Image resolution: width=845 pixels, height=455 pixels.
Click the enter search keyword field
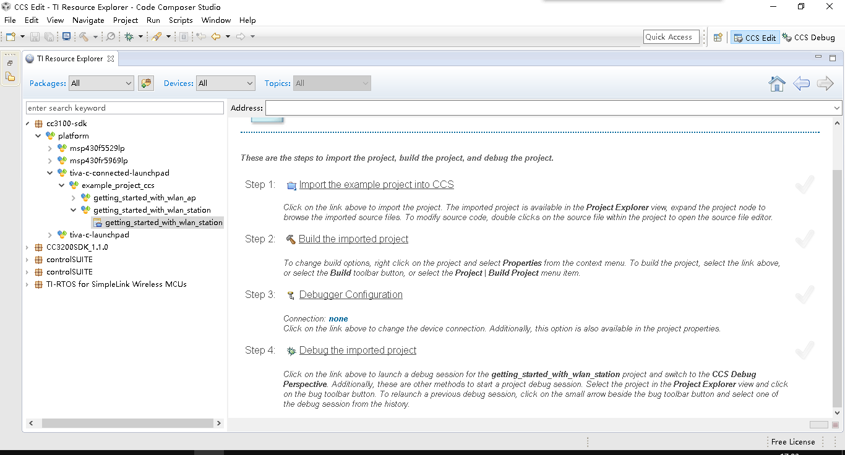pyautogui.click(x=125, y=108)
